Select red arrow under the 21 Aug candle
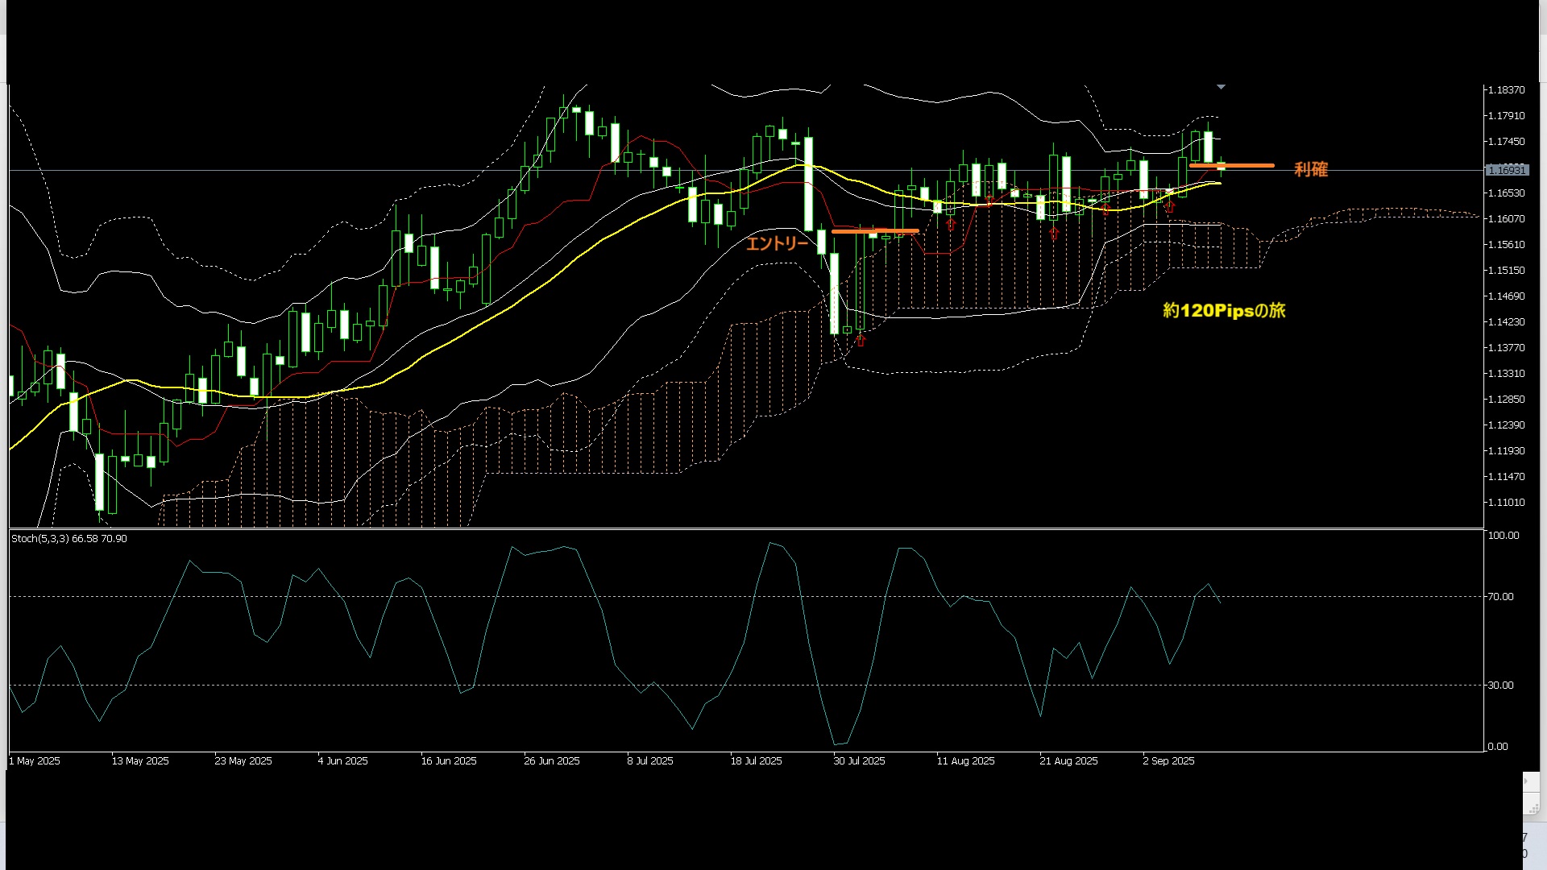 click(1054, 234)
